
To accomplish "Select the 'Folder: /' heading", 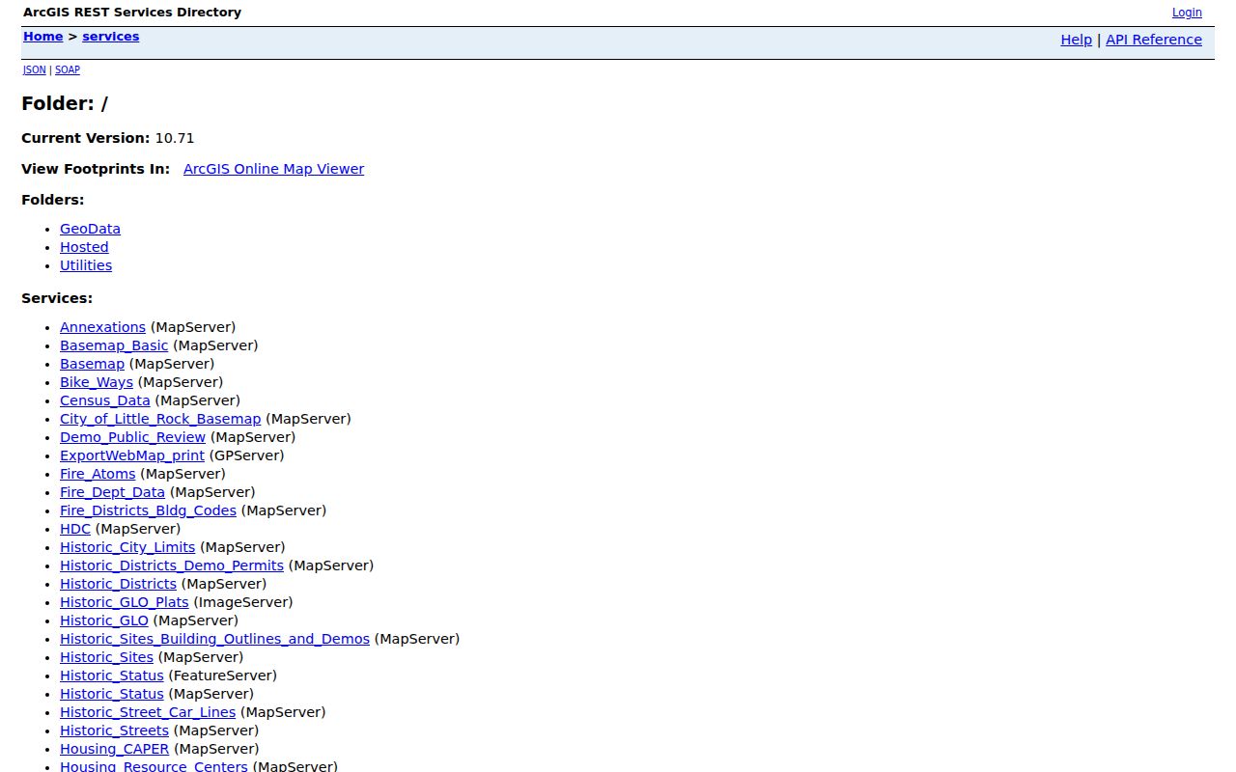I will 65,103.
